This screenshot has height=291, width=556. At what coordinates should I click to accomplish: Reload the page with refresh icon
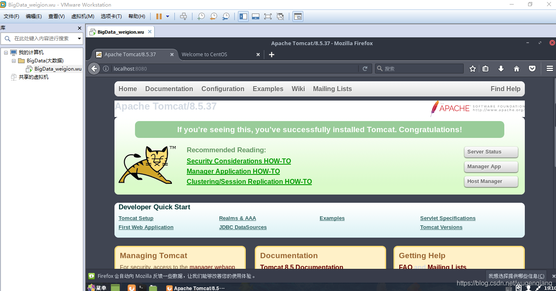click(365, 69)
